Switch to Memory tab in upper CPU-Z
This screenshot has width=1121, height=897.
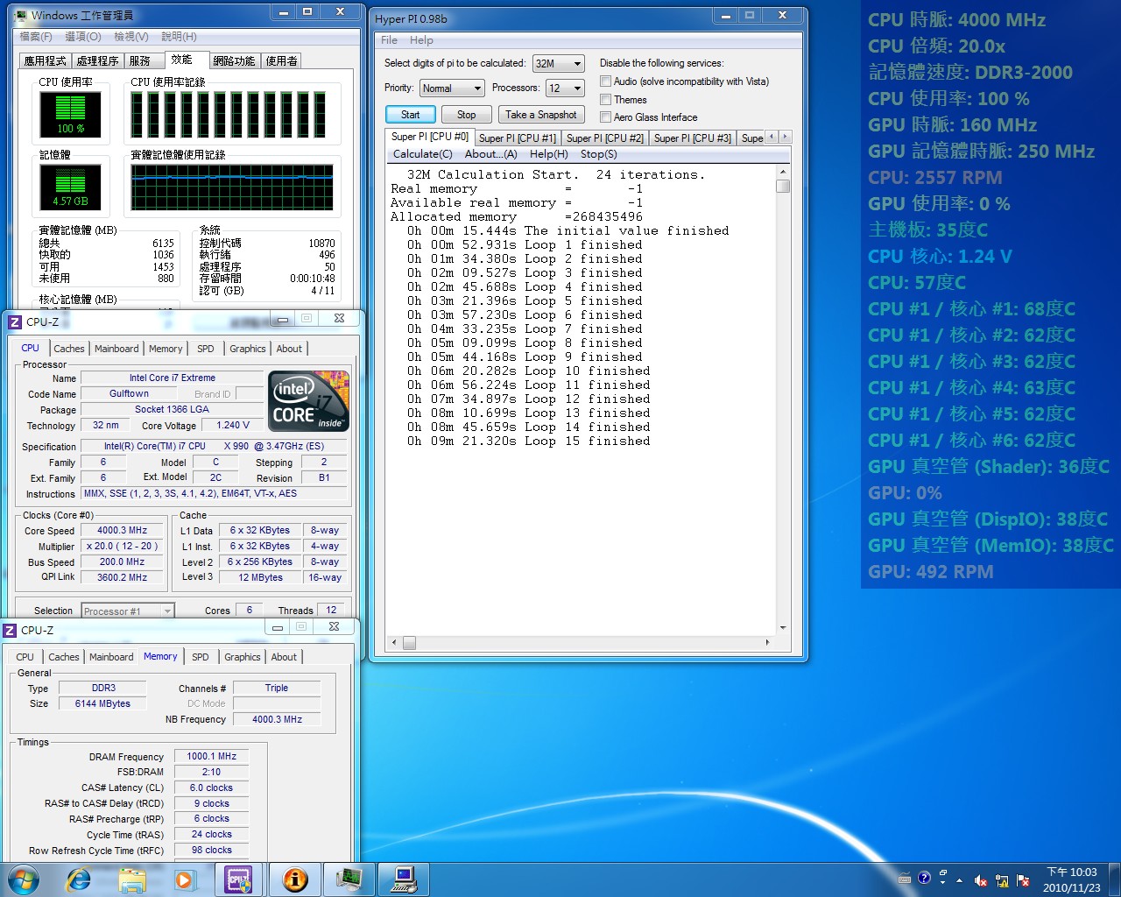tap(166, 349)
